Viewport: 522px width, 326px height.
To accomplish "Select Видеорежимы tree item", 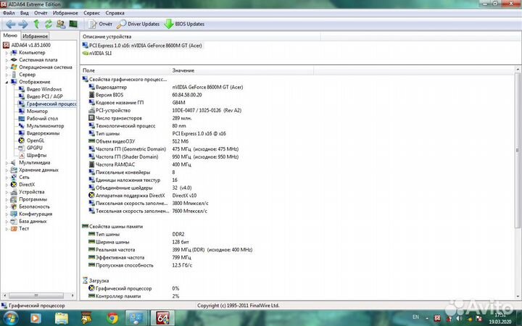I will point(43,133).
